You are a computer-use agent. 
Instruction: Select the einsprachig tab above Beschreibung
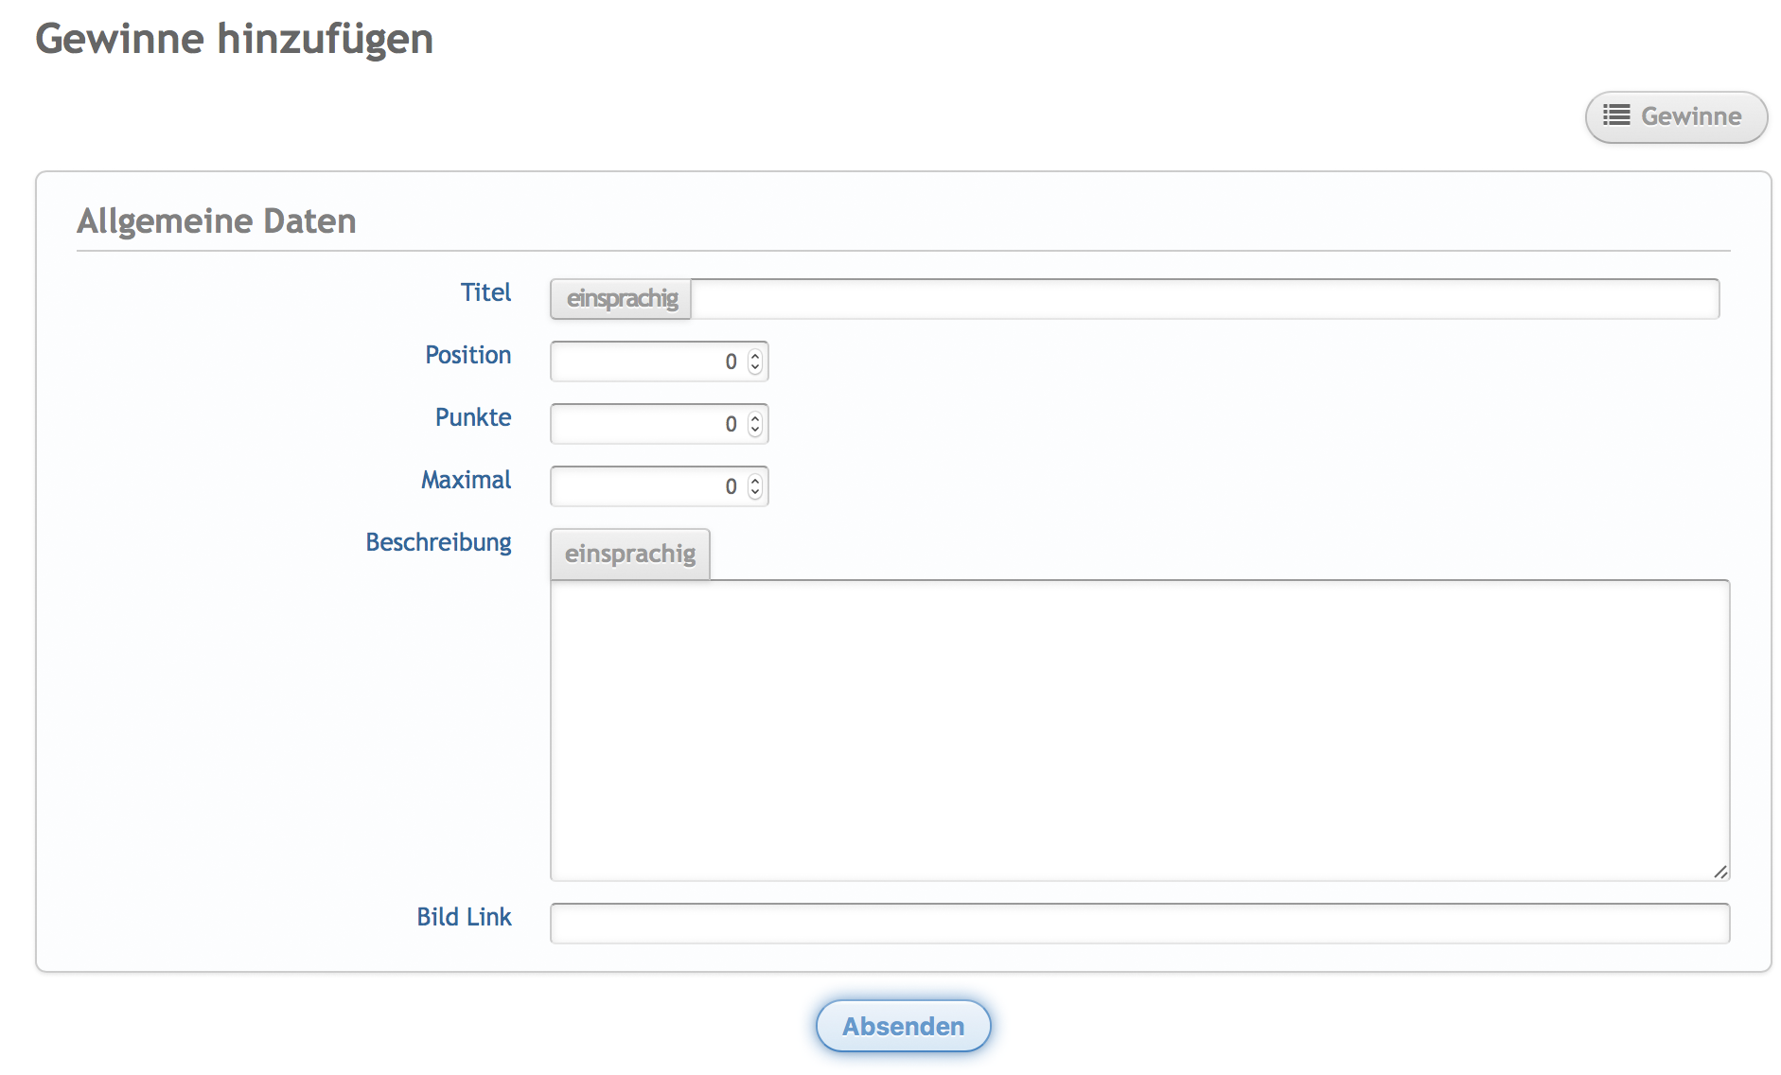pyautogui.click(x=630, y=554)
